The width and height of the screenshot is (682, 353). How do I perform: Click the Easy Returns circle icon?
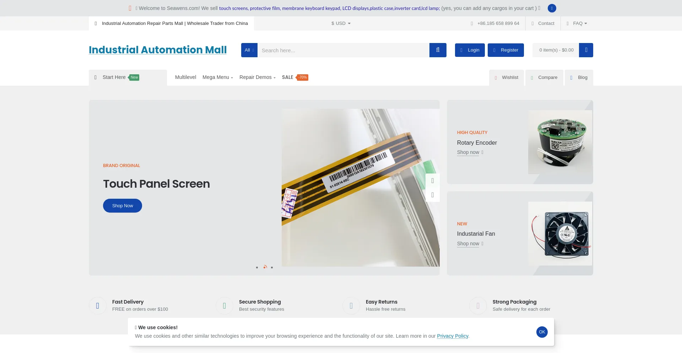point(351,306)
